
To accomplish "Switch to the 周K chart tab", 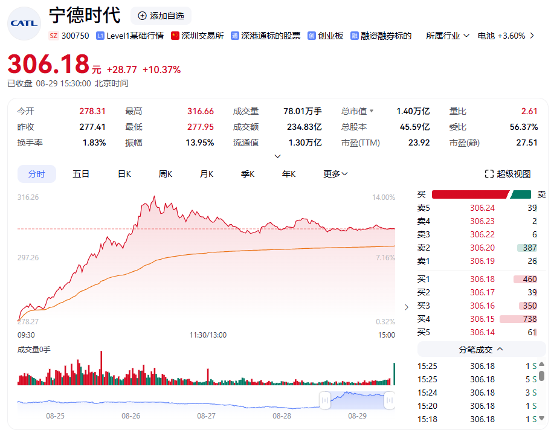I will (166, 174).
